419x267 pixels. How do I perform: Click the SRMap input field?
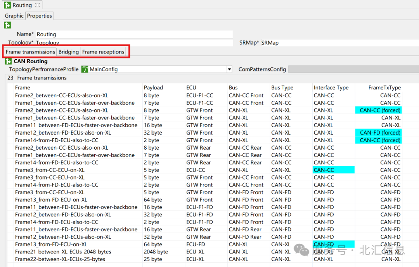point(339,43)
